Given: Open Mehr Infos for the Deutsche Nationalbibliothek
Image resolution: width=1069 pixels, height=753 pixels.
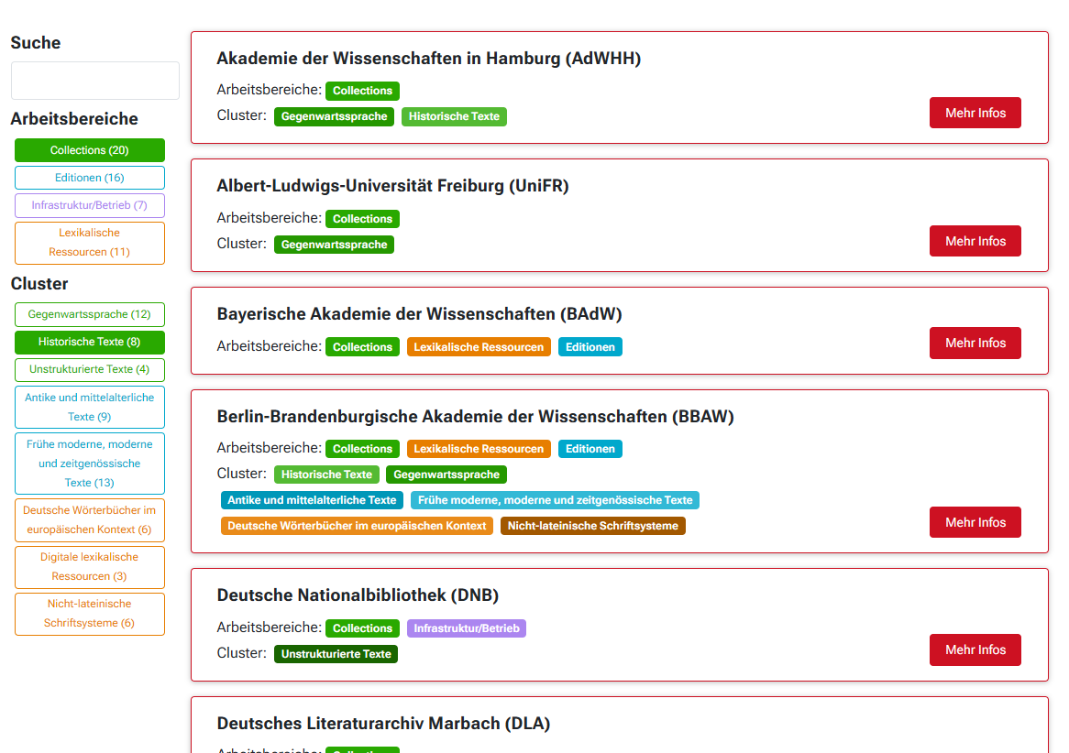Looking at the screenshot, I should [975, 649].
